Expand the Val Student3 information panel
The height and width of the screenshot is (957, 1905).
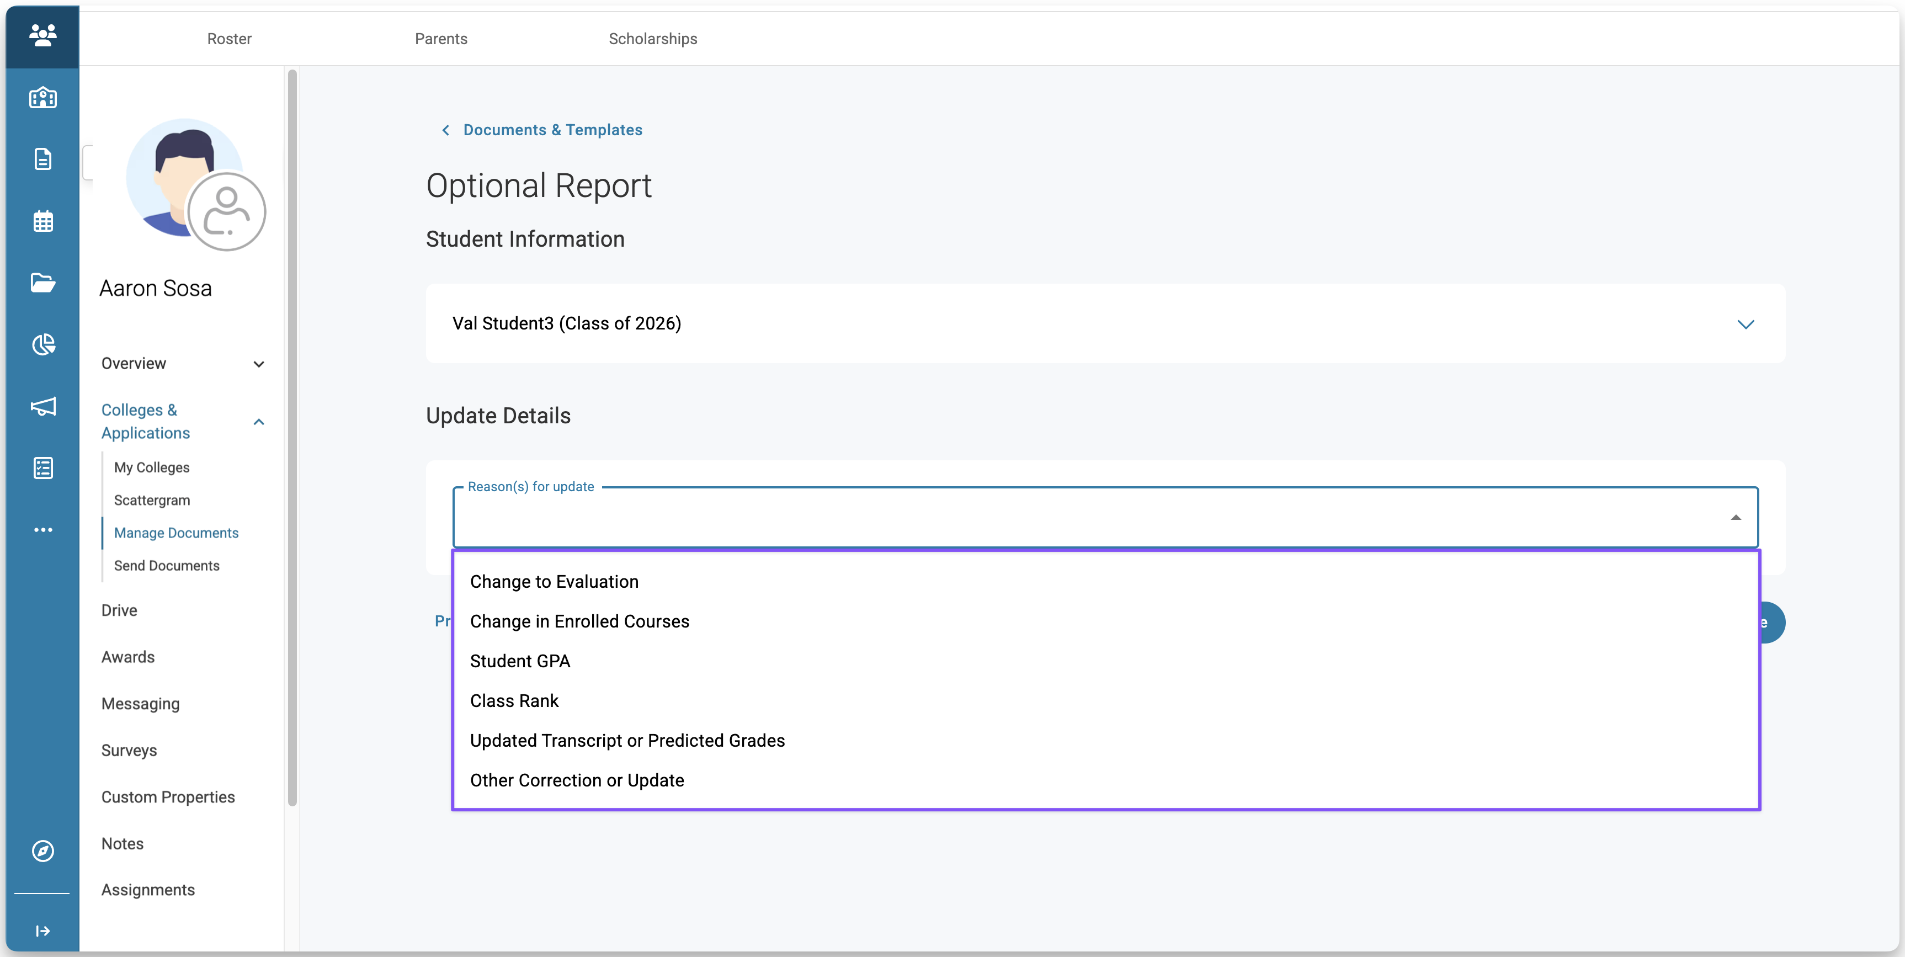1746,324
